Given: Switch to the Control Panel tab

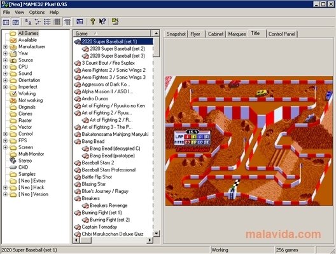Looking at the screenshot, I should click(282, 34).
